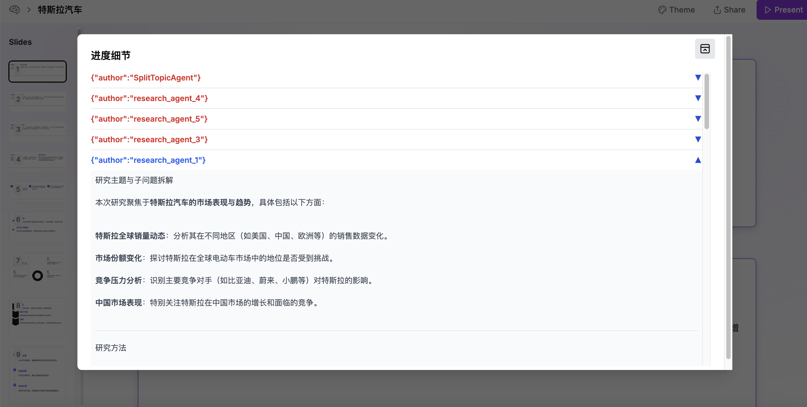Click the Theme palette icon
Image resolution: width=807 pixels, height=407 pixels.
[662, 10]
